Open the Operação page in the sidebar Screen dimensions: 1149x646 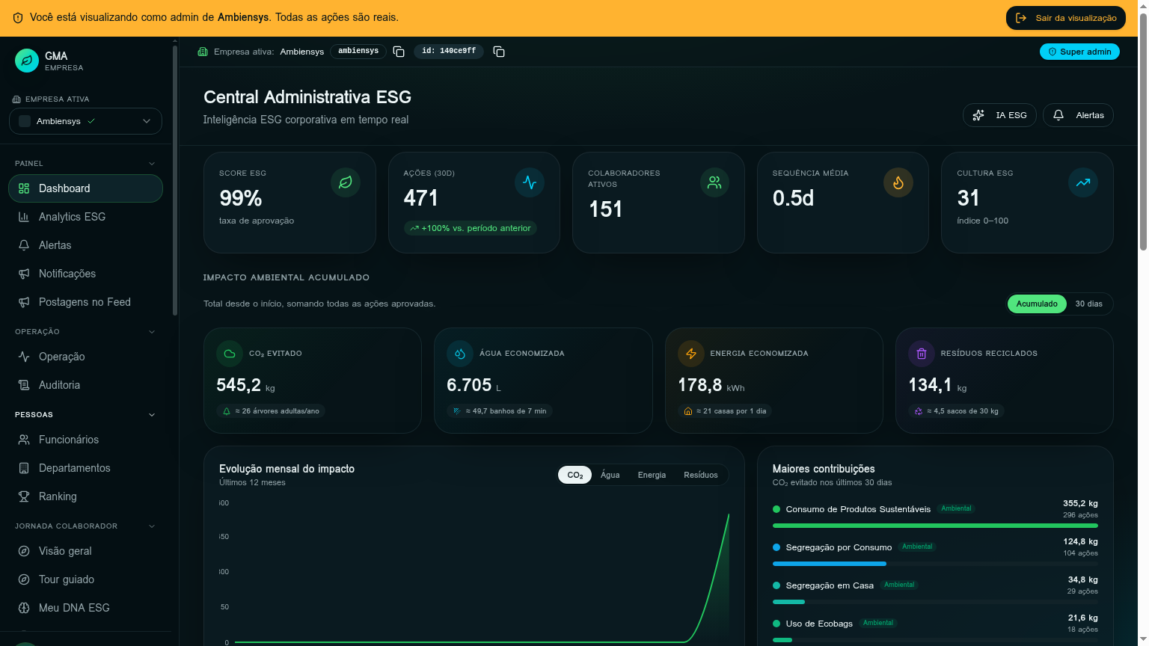85,357
